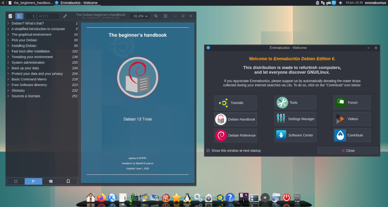
Task: Launch Settings Manager from Welcome window
Action: pos(295,119)
